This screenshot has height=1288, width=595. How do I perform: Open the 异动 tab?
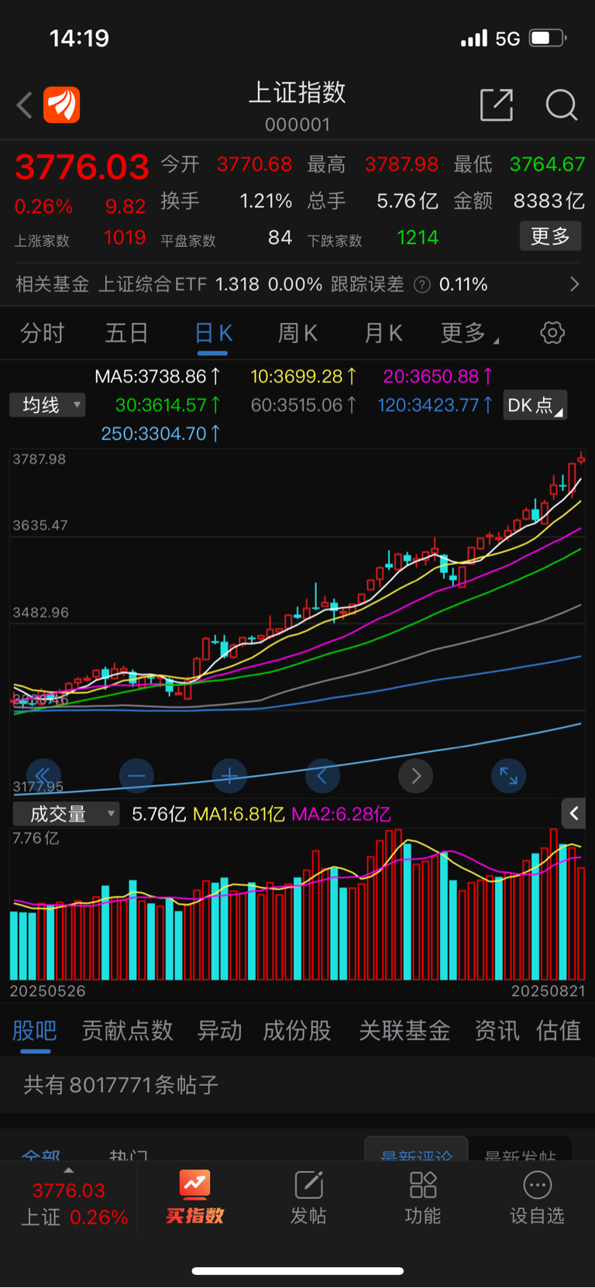219,1031
